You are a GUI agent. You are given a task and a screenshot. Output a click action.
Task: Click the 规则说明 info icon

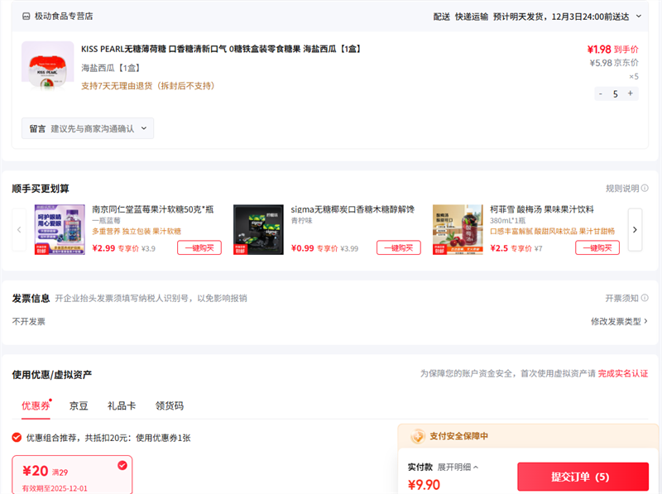645,189
